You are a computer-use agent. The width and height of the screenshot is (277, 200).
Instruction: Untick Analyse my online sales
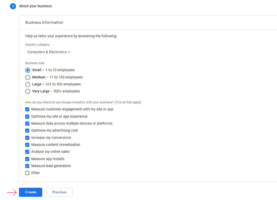pyautogui.click(x=27, y=152)
